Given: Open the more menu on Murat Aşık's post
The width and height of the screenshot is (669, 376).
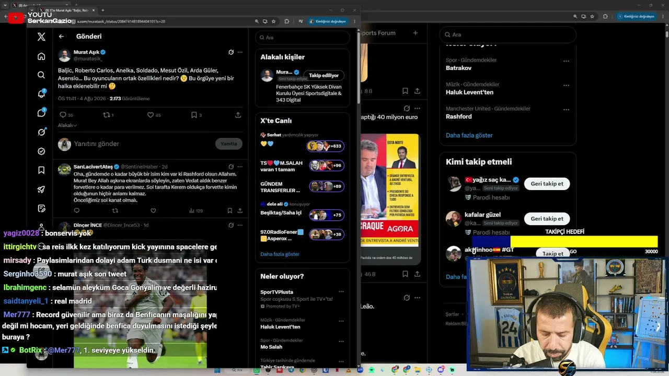Looking at the screenshot, I should point(240,52).
